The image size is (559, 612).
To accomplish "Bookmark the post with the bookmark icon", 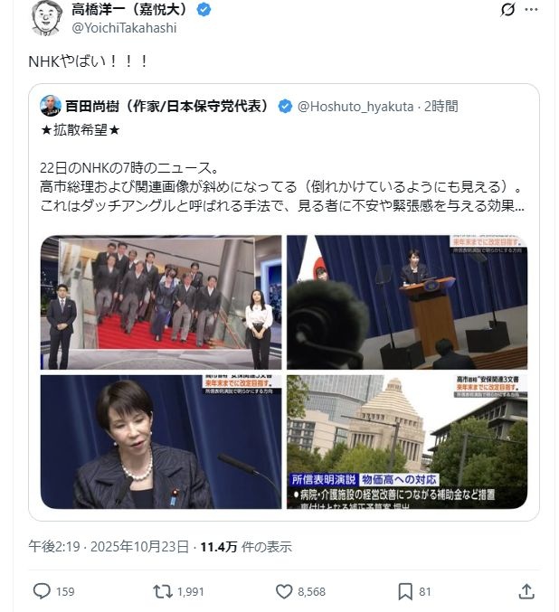I will (x=405, y=591).
